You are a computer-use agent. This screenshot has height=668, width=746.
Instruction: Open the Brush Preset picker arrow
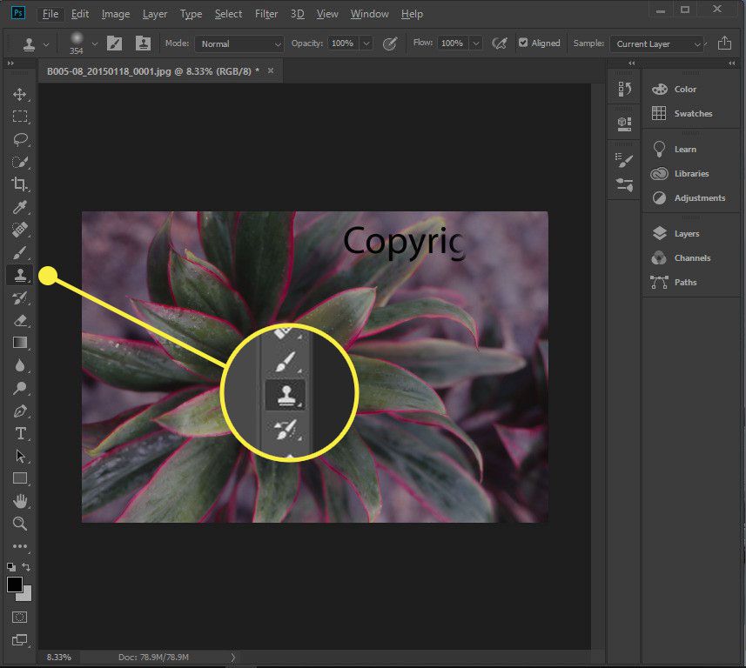(95, 43)
